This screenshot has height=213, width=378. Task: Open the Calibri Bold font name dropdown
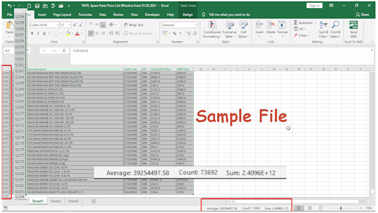57,25
